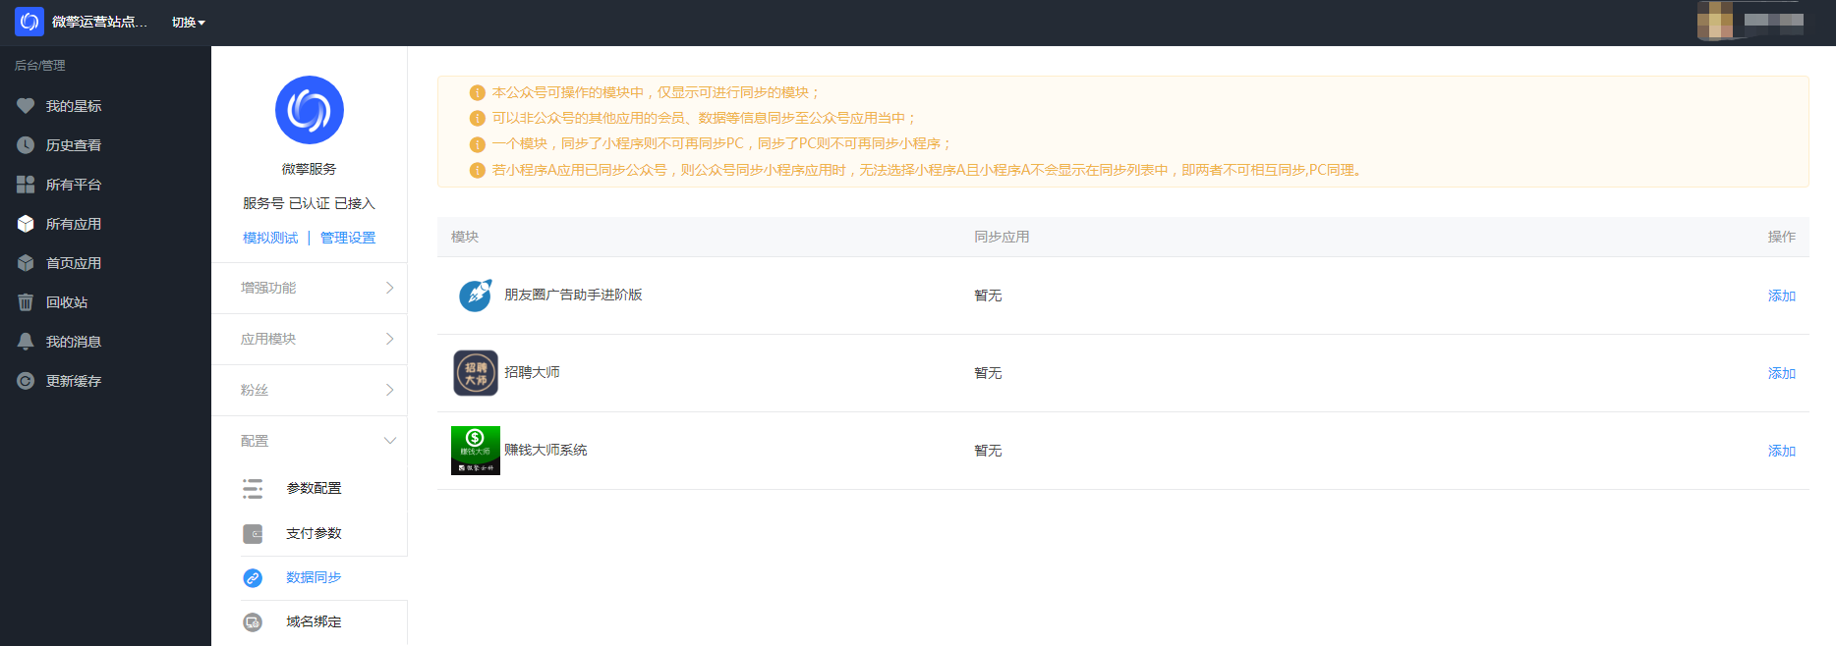The height and width of the screenshot is (646, 1836).
Task: Click the user avatar in top right
Action: (x=1716, y=20)
